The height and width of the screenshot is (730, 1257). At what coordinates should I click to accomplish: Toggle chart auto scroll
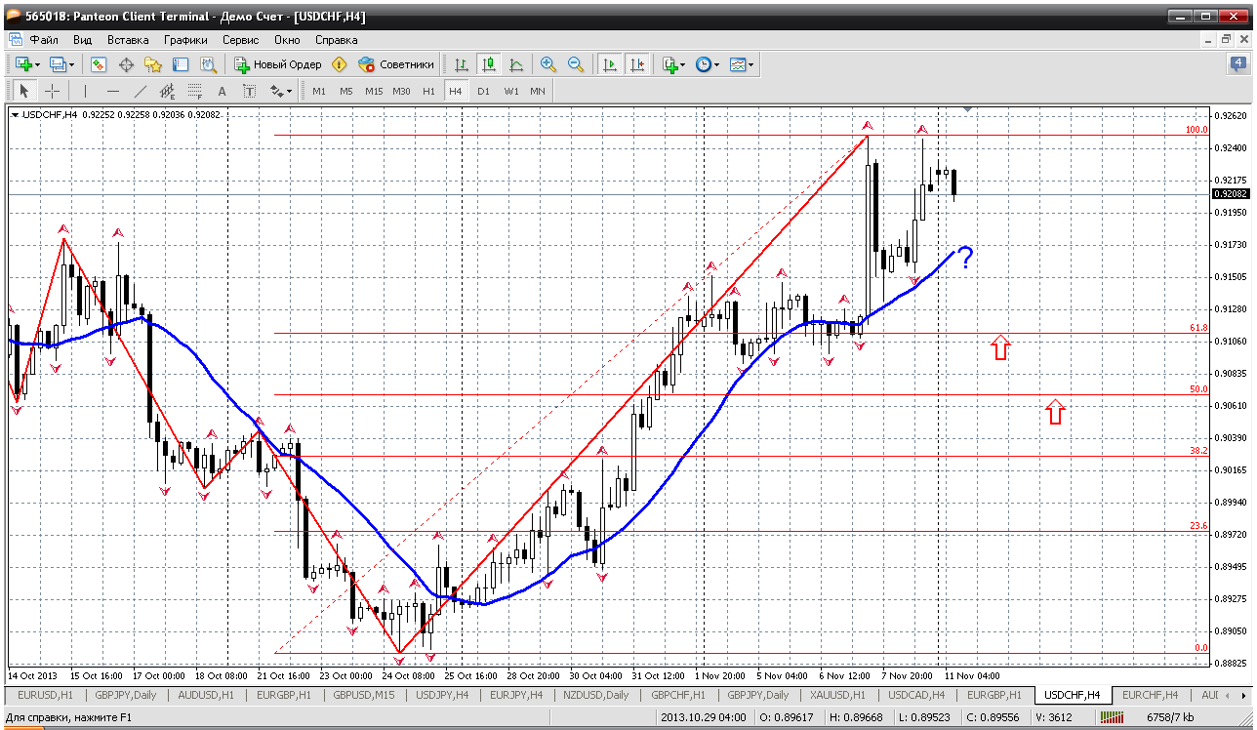click(x=610, y=64)
